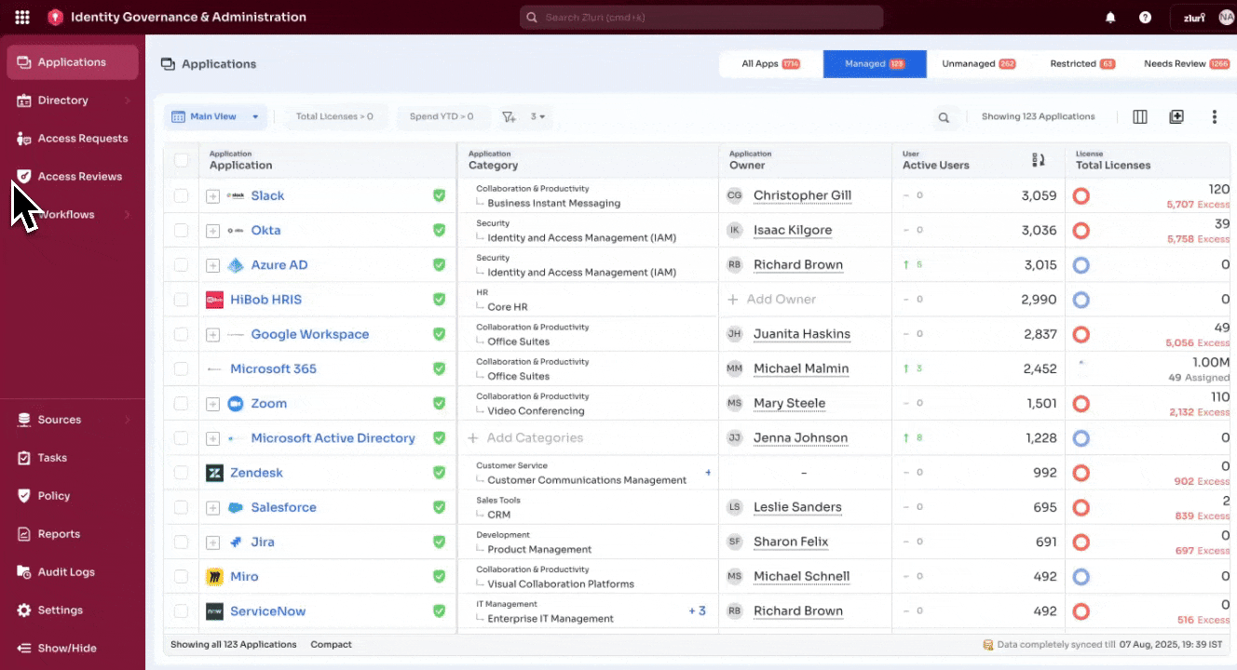Click the notification bell in the top bar
Viewport: 1237px width, 670px height.
pyautogui.click(x=1110, y=17)
